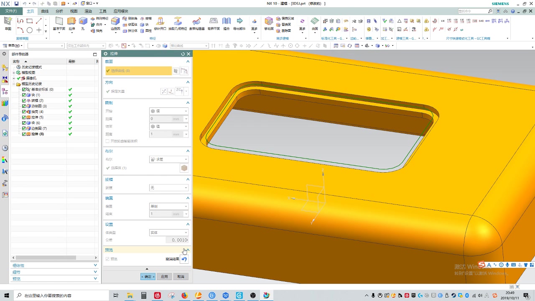Open the 体类型 实体 dropdown
This screenshot has height=301, width=535.
(169, 232)
